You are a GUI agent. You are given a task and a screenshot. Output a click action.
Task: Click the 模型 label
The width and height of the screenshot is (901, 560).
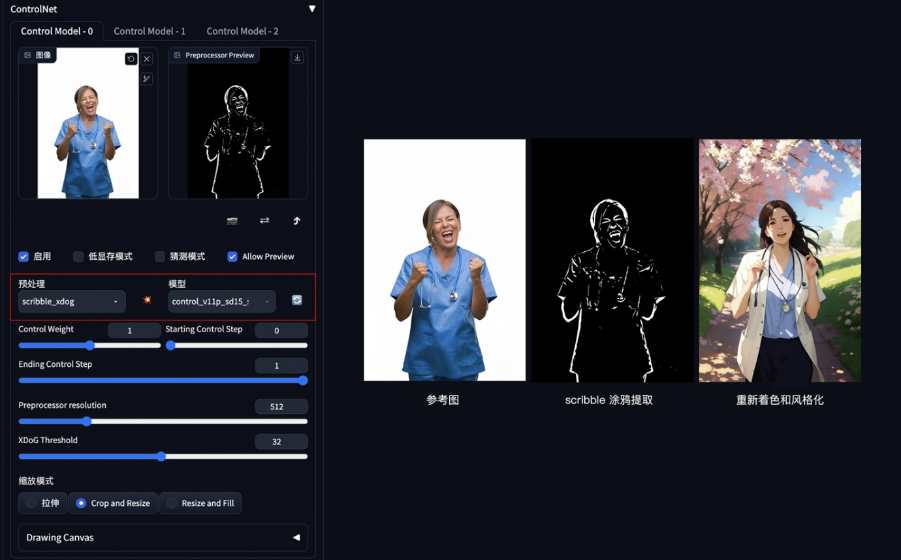[x=177, y=284]
